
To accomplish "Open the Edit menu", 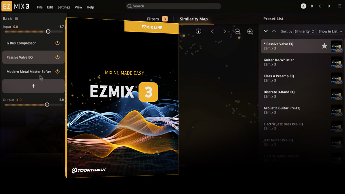I will (50, 7).
